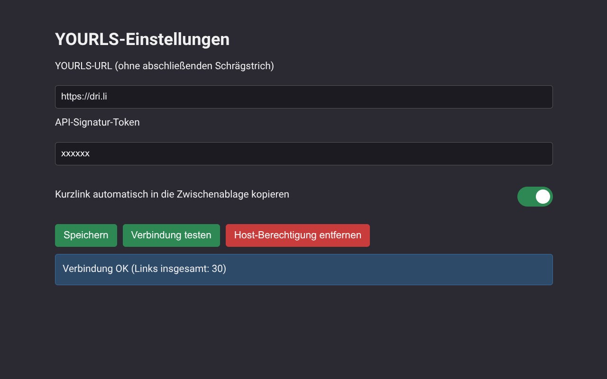Click the xxxxxx token value
Viewport: 607px width, 379px height.
(75, 154)
